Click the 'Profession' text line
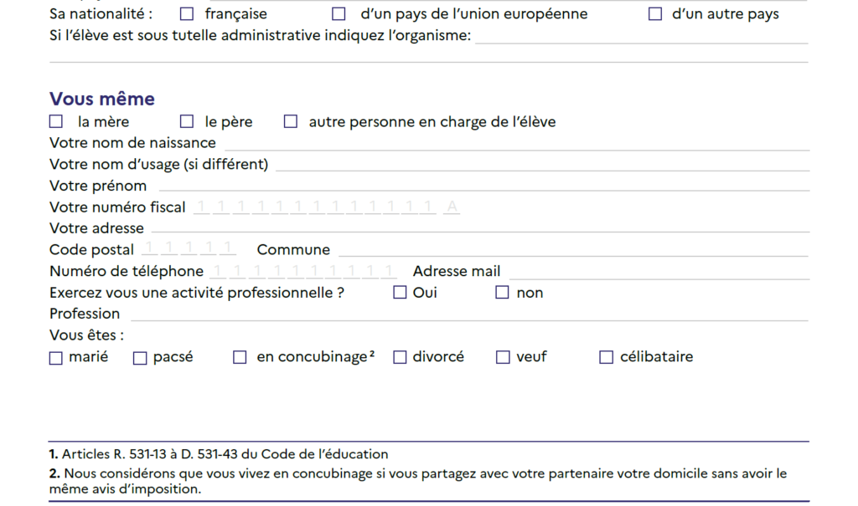The image size is (858, 506). [x=469, y=314]
